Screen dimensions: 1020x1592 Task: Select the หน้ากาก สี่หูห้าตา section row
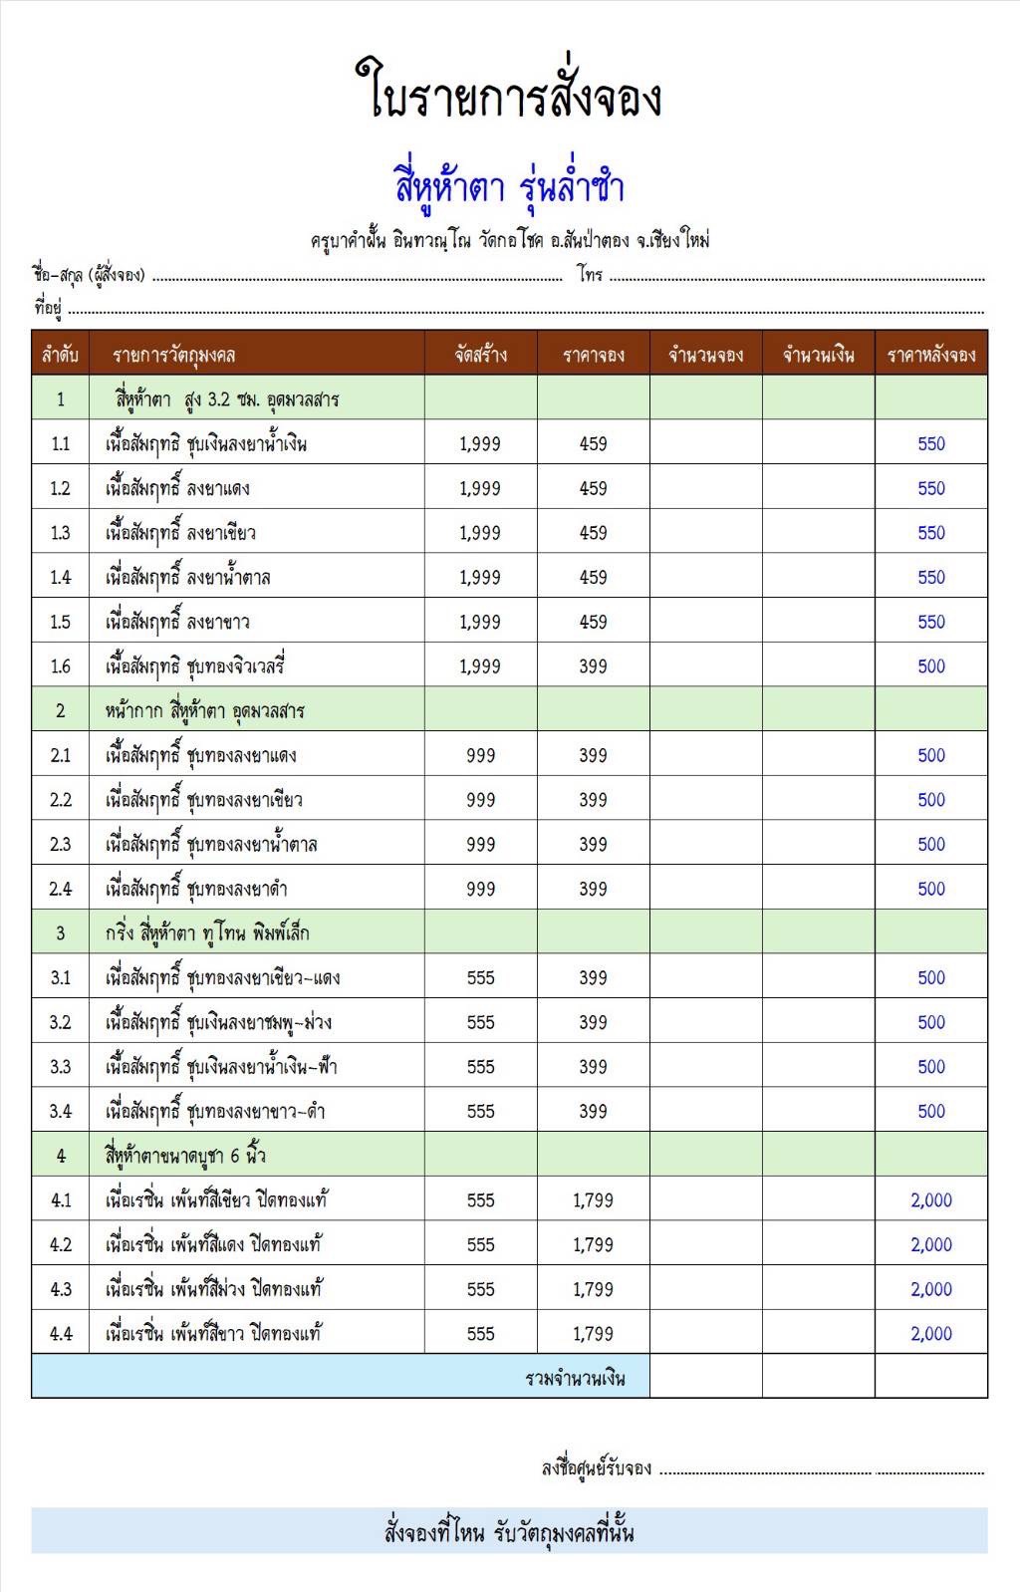204,711
